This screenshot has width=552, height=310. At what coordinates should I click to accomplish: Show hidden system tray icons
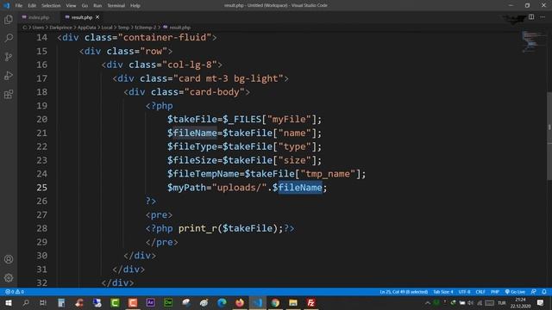[428, 302]
